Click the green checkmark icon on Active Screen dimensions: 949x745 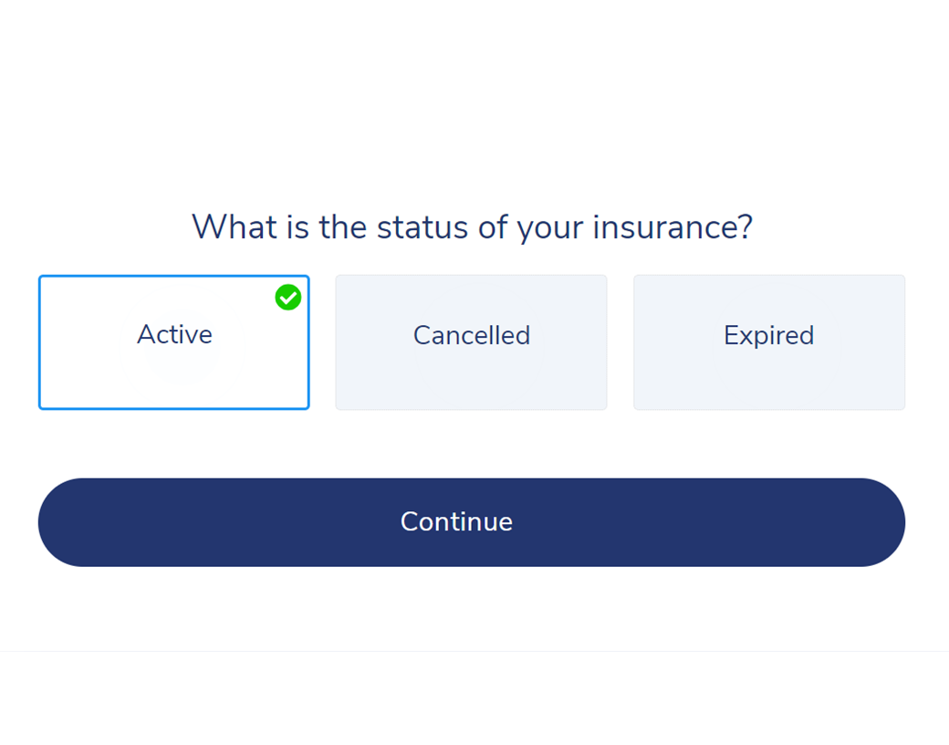coord(288,298)
